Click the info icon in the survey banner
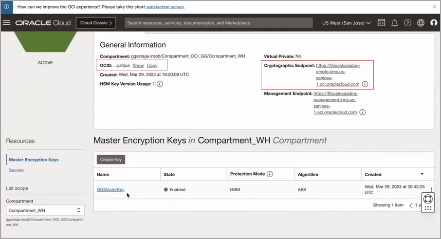Viewport: 441px width, 239px height. pyautogui.click(x=6, y=7)
